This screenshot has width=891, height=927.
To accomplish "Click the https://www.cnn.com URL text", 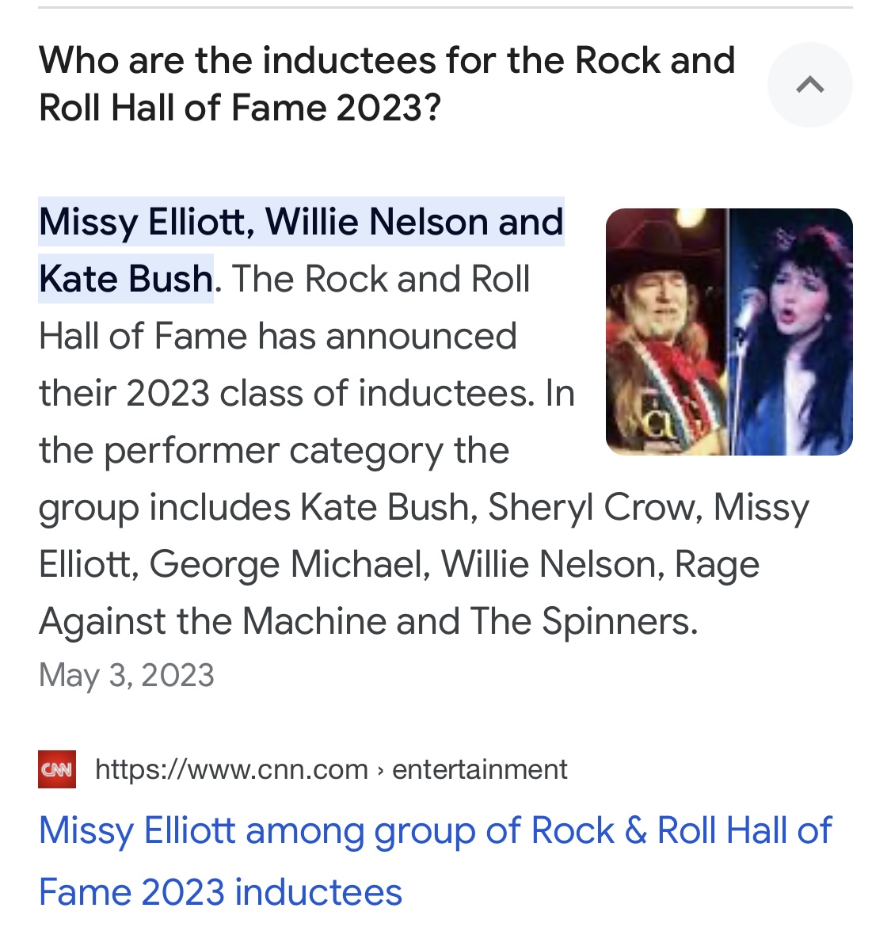I will click(231, 769).
